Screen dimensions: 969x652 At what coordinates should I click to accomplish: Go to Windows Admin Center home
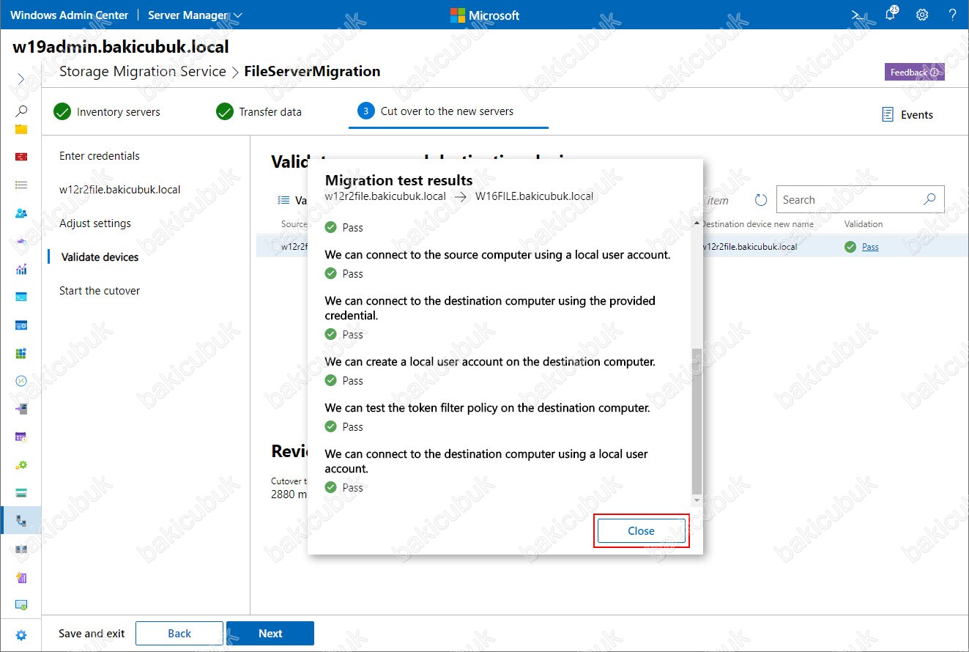pos(69,15)
